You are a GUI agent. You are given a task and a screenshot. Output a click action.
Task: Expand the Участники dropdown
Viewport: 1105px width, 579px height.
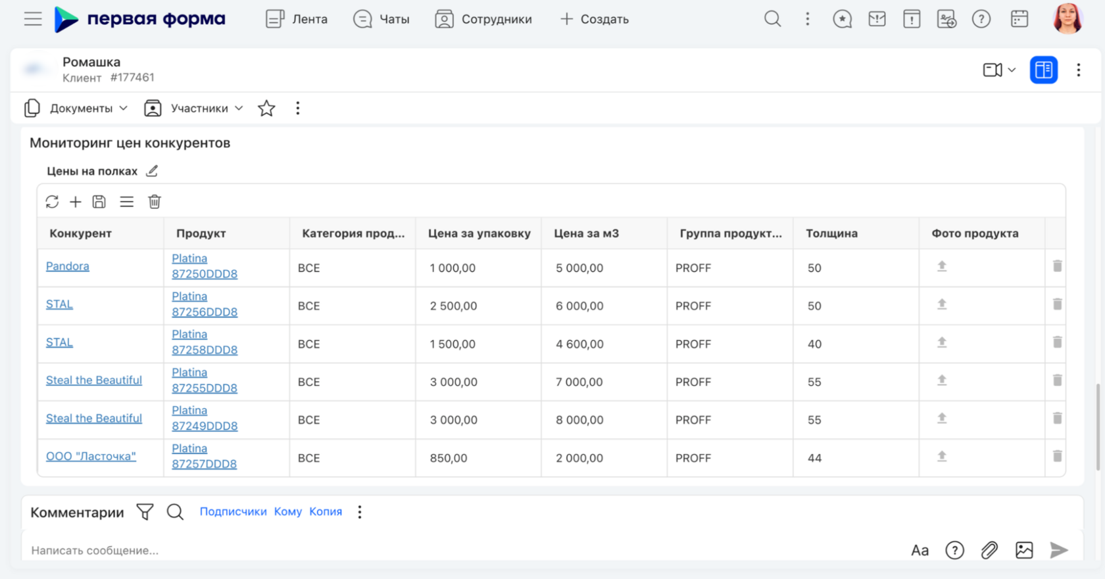[x=193, y=108]
